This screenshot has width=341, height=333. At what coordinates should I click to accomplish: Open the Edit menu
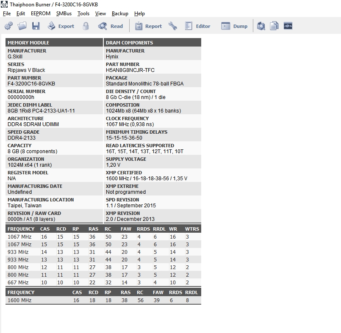pyautogui.click(x=21, y=14)
